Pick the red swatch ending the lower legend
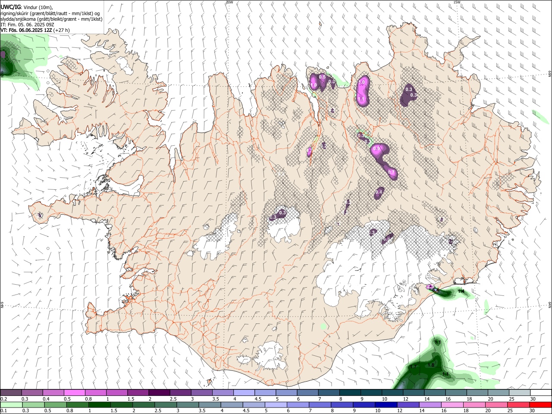Image resolution: width=552 pixels, height=414 pixels. coord(540,405)
